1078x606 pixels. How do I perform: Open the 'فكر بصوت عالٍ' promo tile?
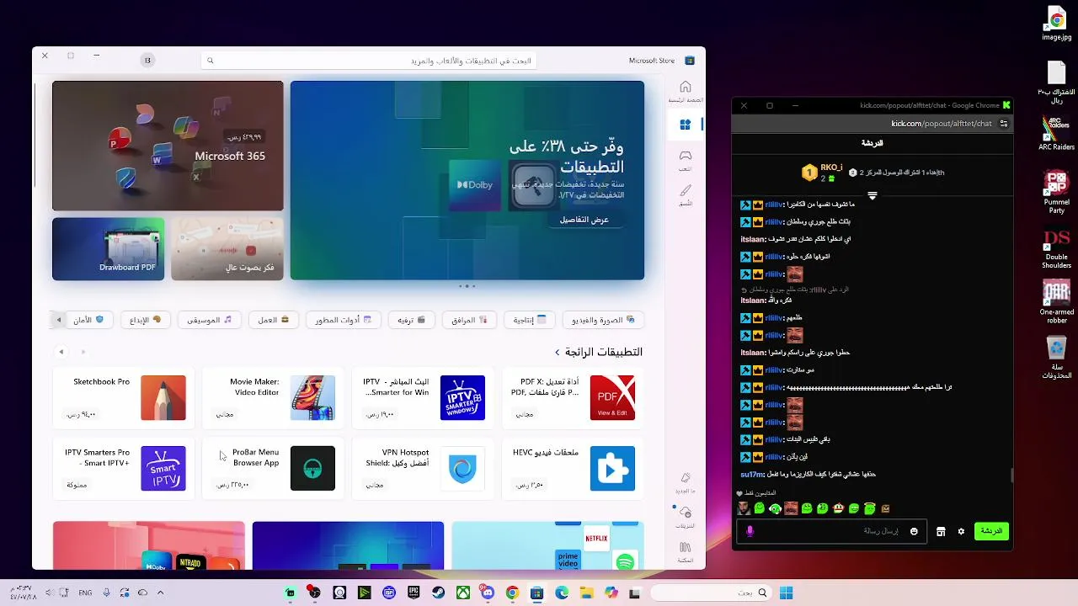click(227, 249)
